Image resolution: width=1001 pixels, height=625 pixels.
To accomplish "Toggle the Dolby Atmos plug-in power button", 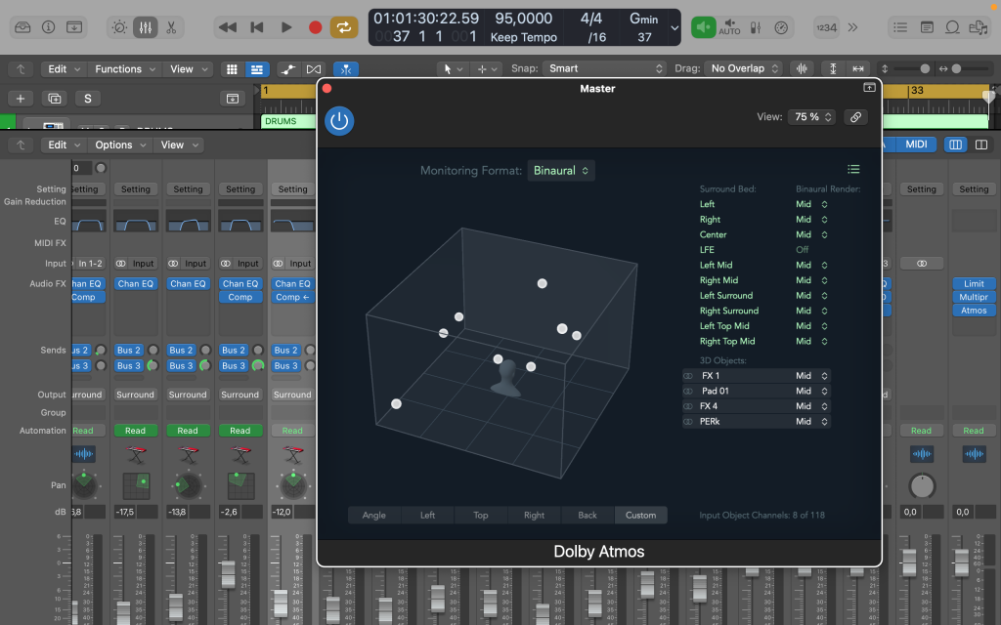I will pyautogui.click(x=339, y=121).
